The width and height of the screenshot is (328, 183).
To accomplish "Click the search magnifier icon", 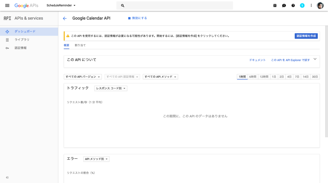I will click(123, 6).
